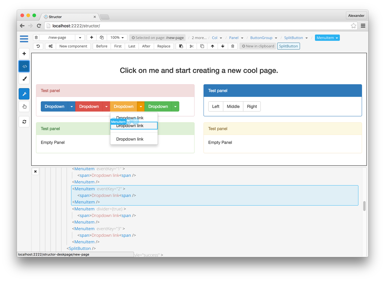This screenshot has width=385, height=281.
Task: Toggle the code view button in the sidebar
Action: [x=24, y=66]
